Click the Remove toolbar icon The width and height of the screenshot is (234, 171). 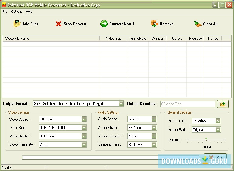[154, 24]
